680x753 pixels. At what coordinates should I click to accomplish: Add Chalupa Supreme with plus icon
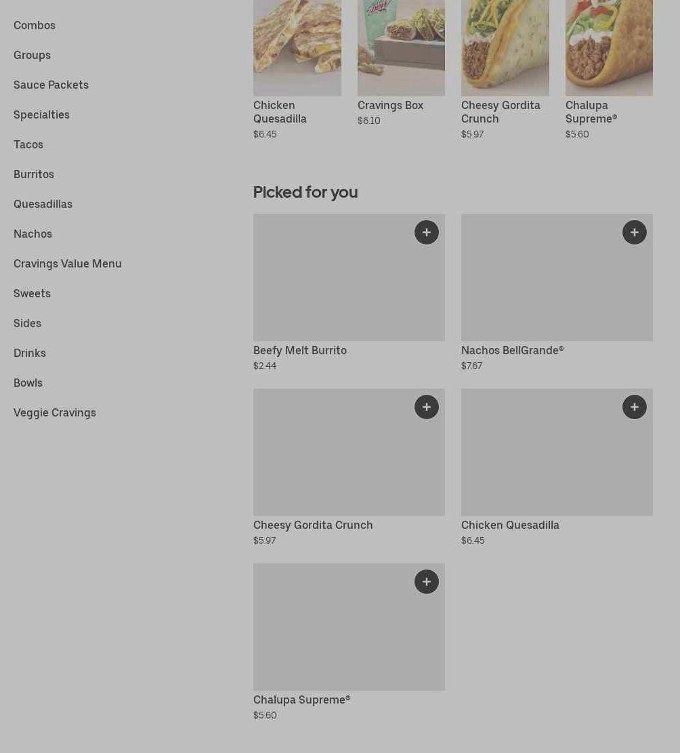(426, 582)
